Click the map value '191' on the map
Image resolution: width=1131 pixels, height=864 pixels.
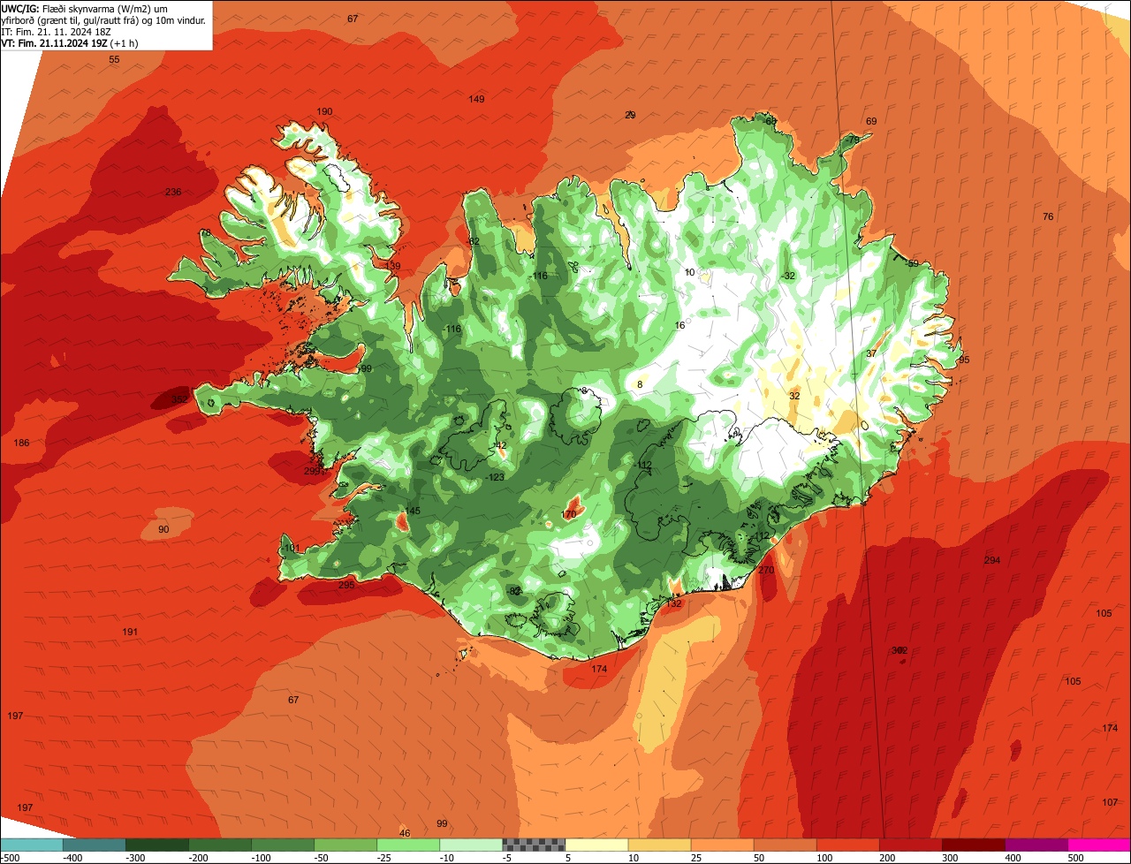click(x=130, y=632)
